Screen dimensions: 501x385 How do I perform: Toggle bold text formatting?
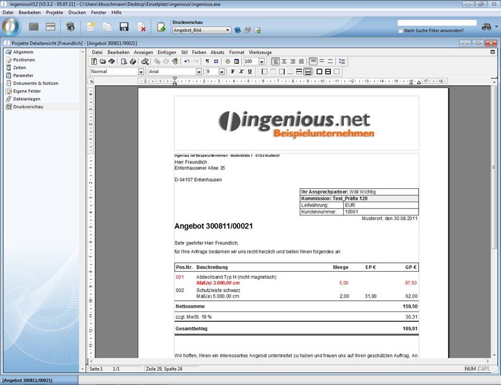[233, 71]
